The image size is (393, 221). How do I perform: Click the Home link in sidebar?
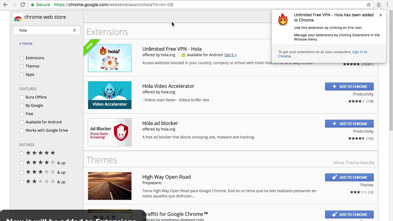point(26,44)
